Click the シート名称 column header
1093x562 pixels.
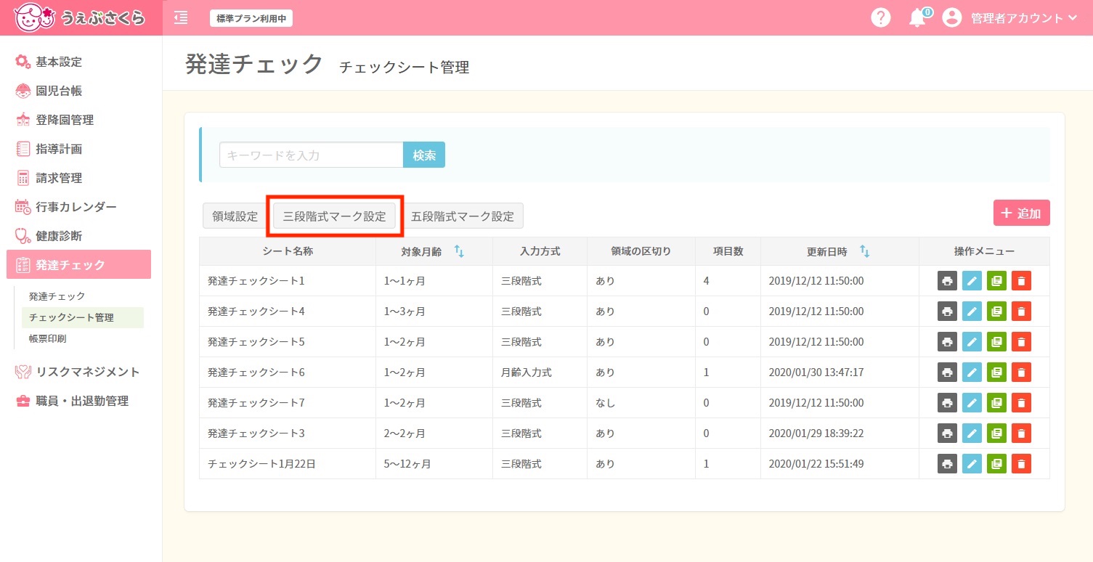(288, 251)
